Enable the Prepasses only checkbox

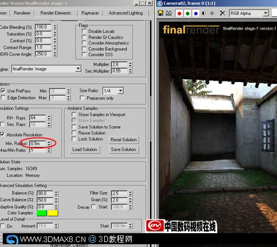click(x=82, y=98)
